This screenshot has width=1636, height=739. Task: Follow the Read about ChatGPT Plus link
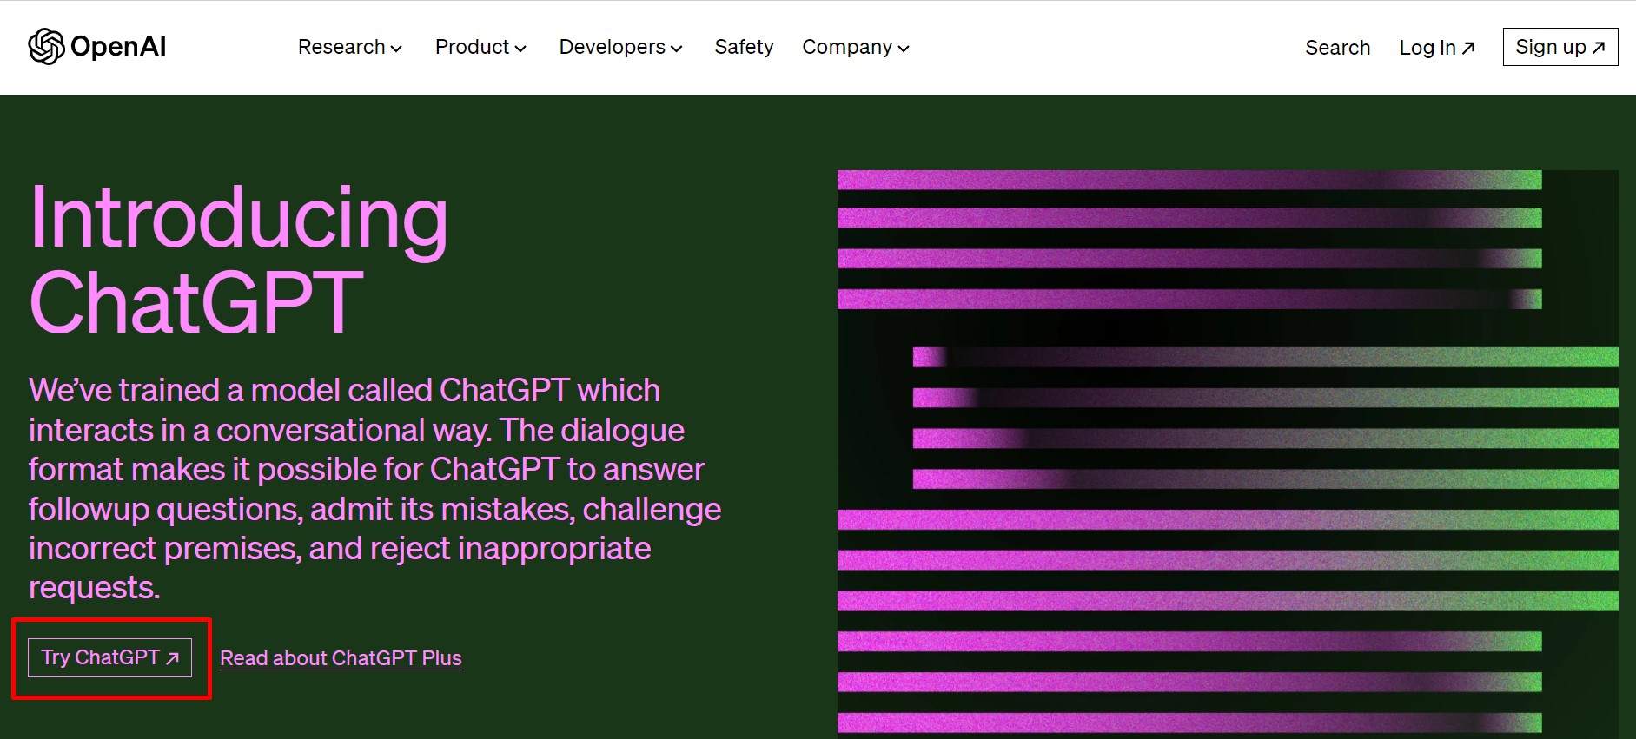click(341, 658)
